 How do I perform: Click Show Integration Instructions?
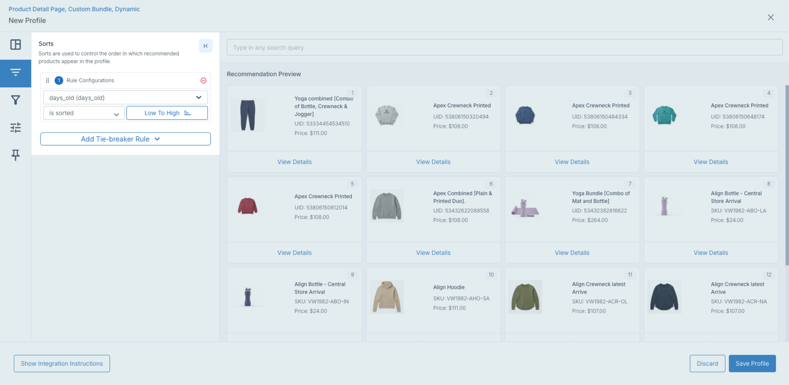tap(62, 363)
